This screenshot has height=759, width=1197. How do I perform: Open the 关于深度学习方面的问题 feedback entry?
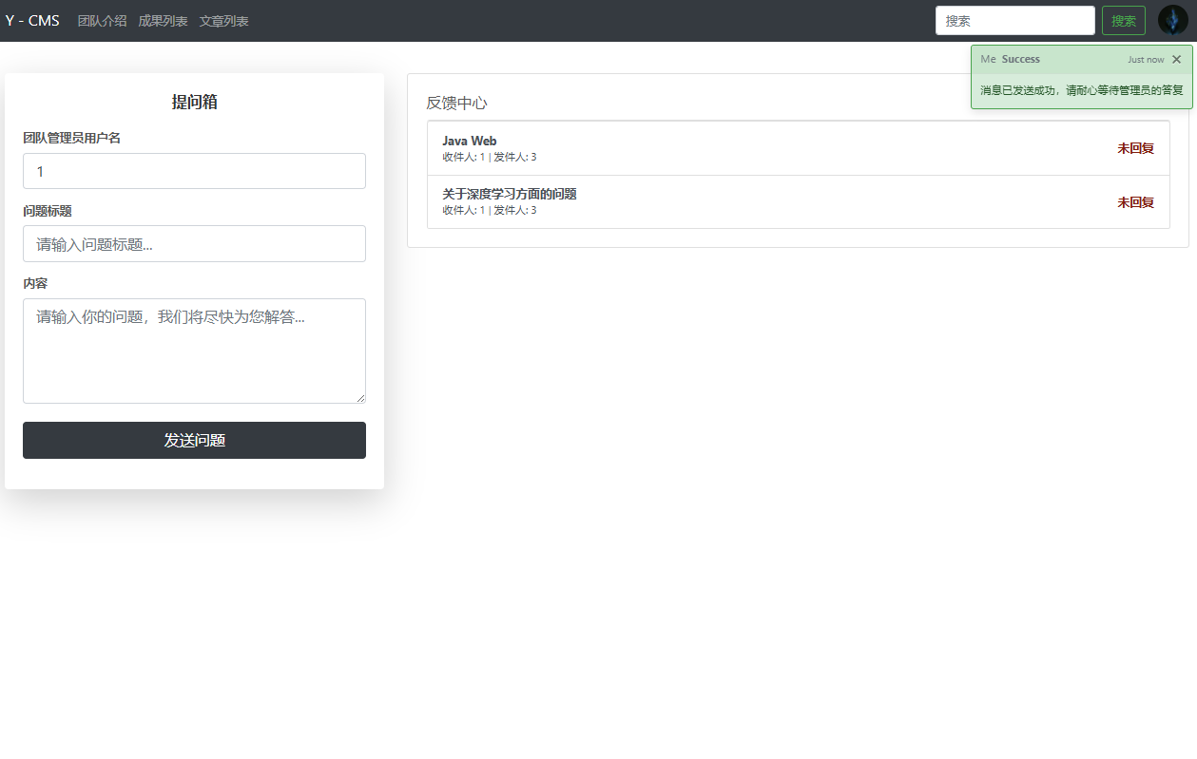coord(509,194)
